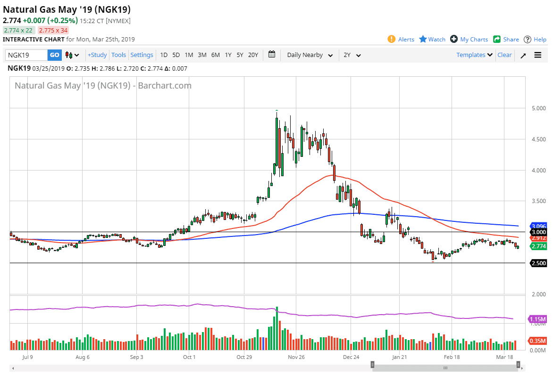Click the Alerts bell icon

[x=391, y=39]
